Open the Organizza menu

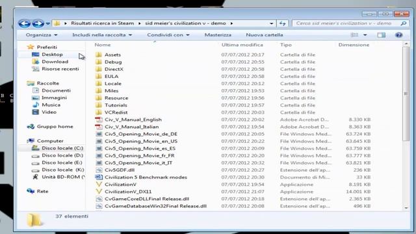tap(42, 34)
